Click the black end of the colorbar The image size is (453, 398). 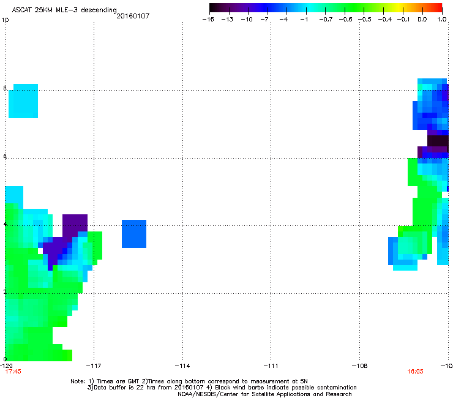214,7
